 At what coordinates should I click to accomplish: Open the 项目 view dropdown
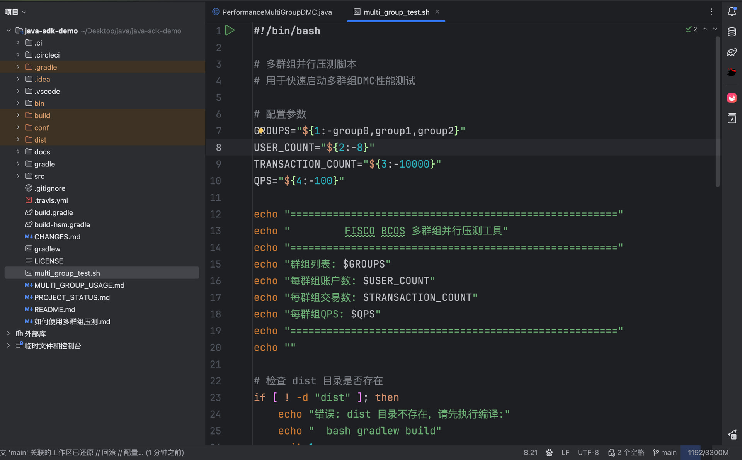click(x=15, y=12)
